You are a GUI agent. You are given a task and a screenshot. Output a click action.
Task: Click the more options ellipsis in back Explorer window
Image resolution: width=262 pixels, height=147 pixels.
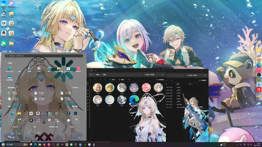pyautogui.click(x=172, y=80)
